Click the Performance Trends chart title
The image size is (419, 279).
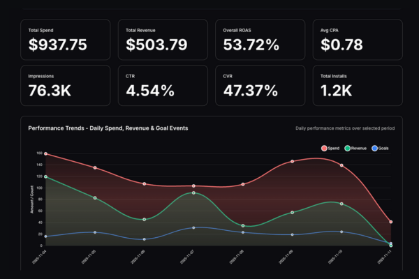[108, 128]
